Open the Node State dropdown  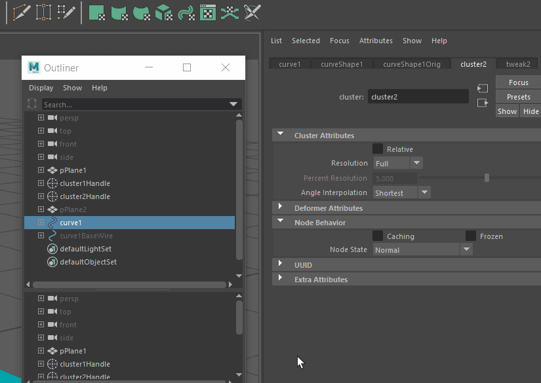(423, 249)
